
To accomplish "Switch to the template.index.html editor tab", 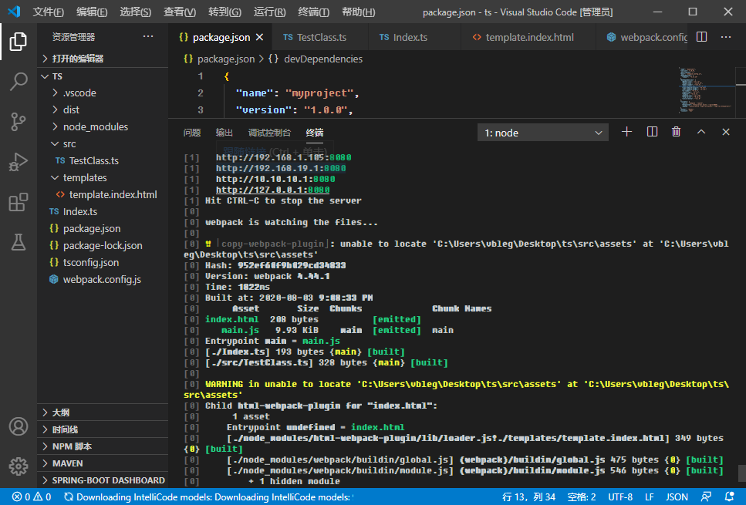I will [528, 37].
